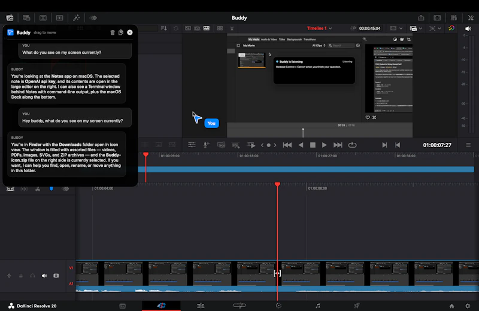The image size is (479, 311).
Task: Click the lower timeline red playhead handle
Action: (x=277, y=184)
